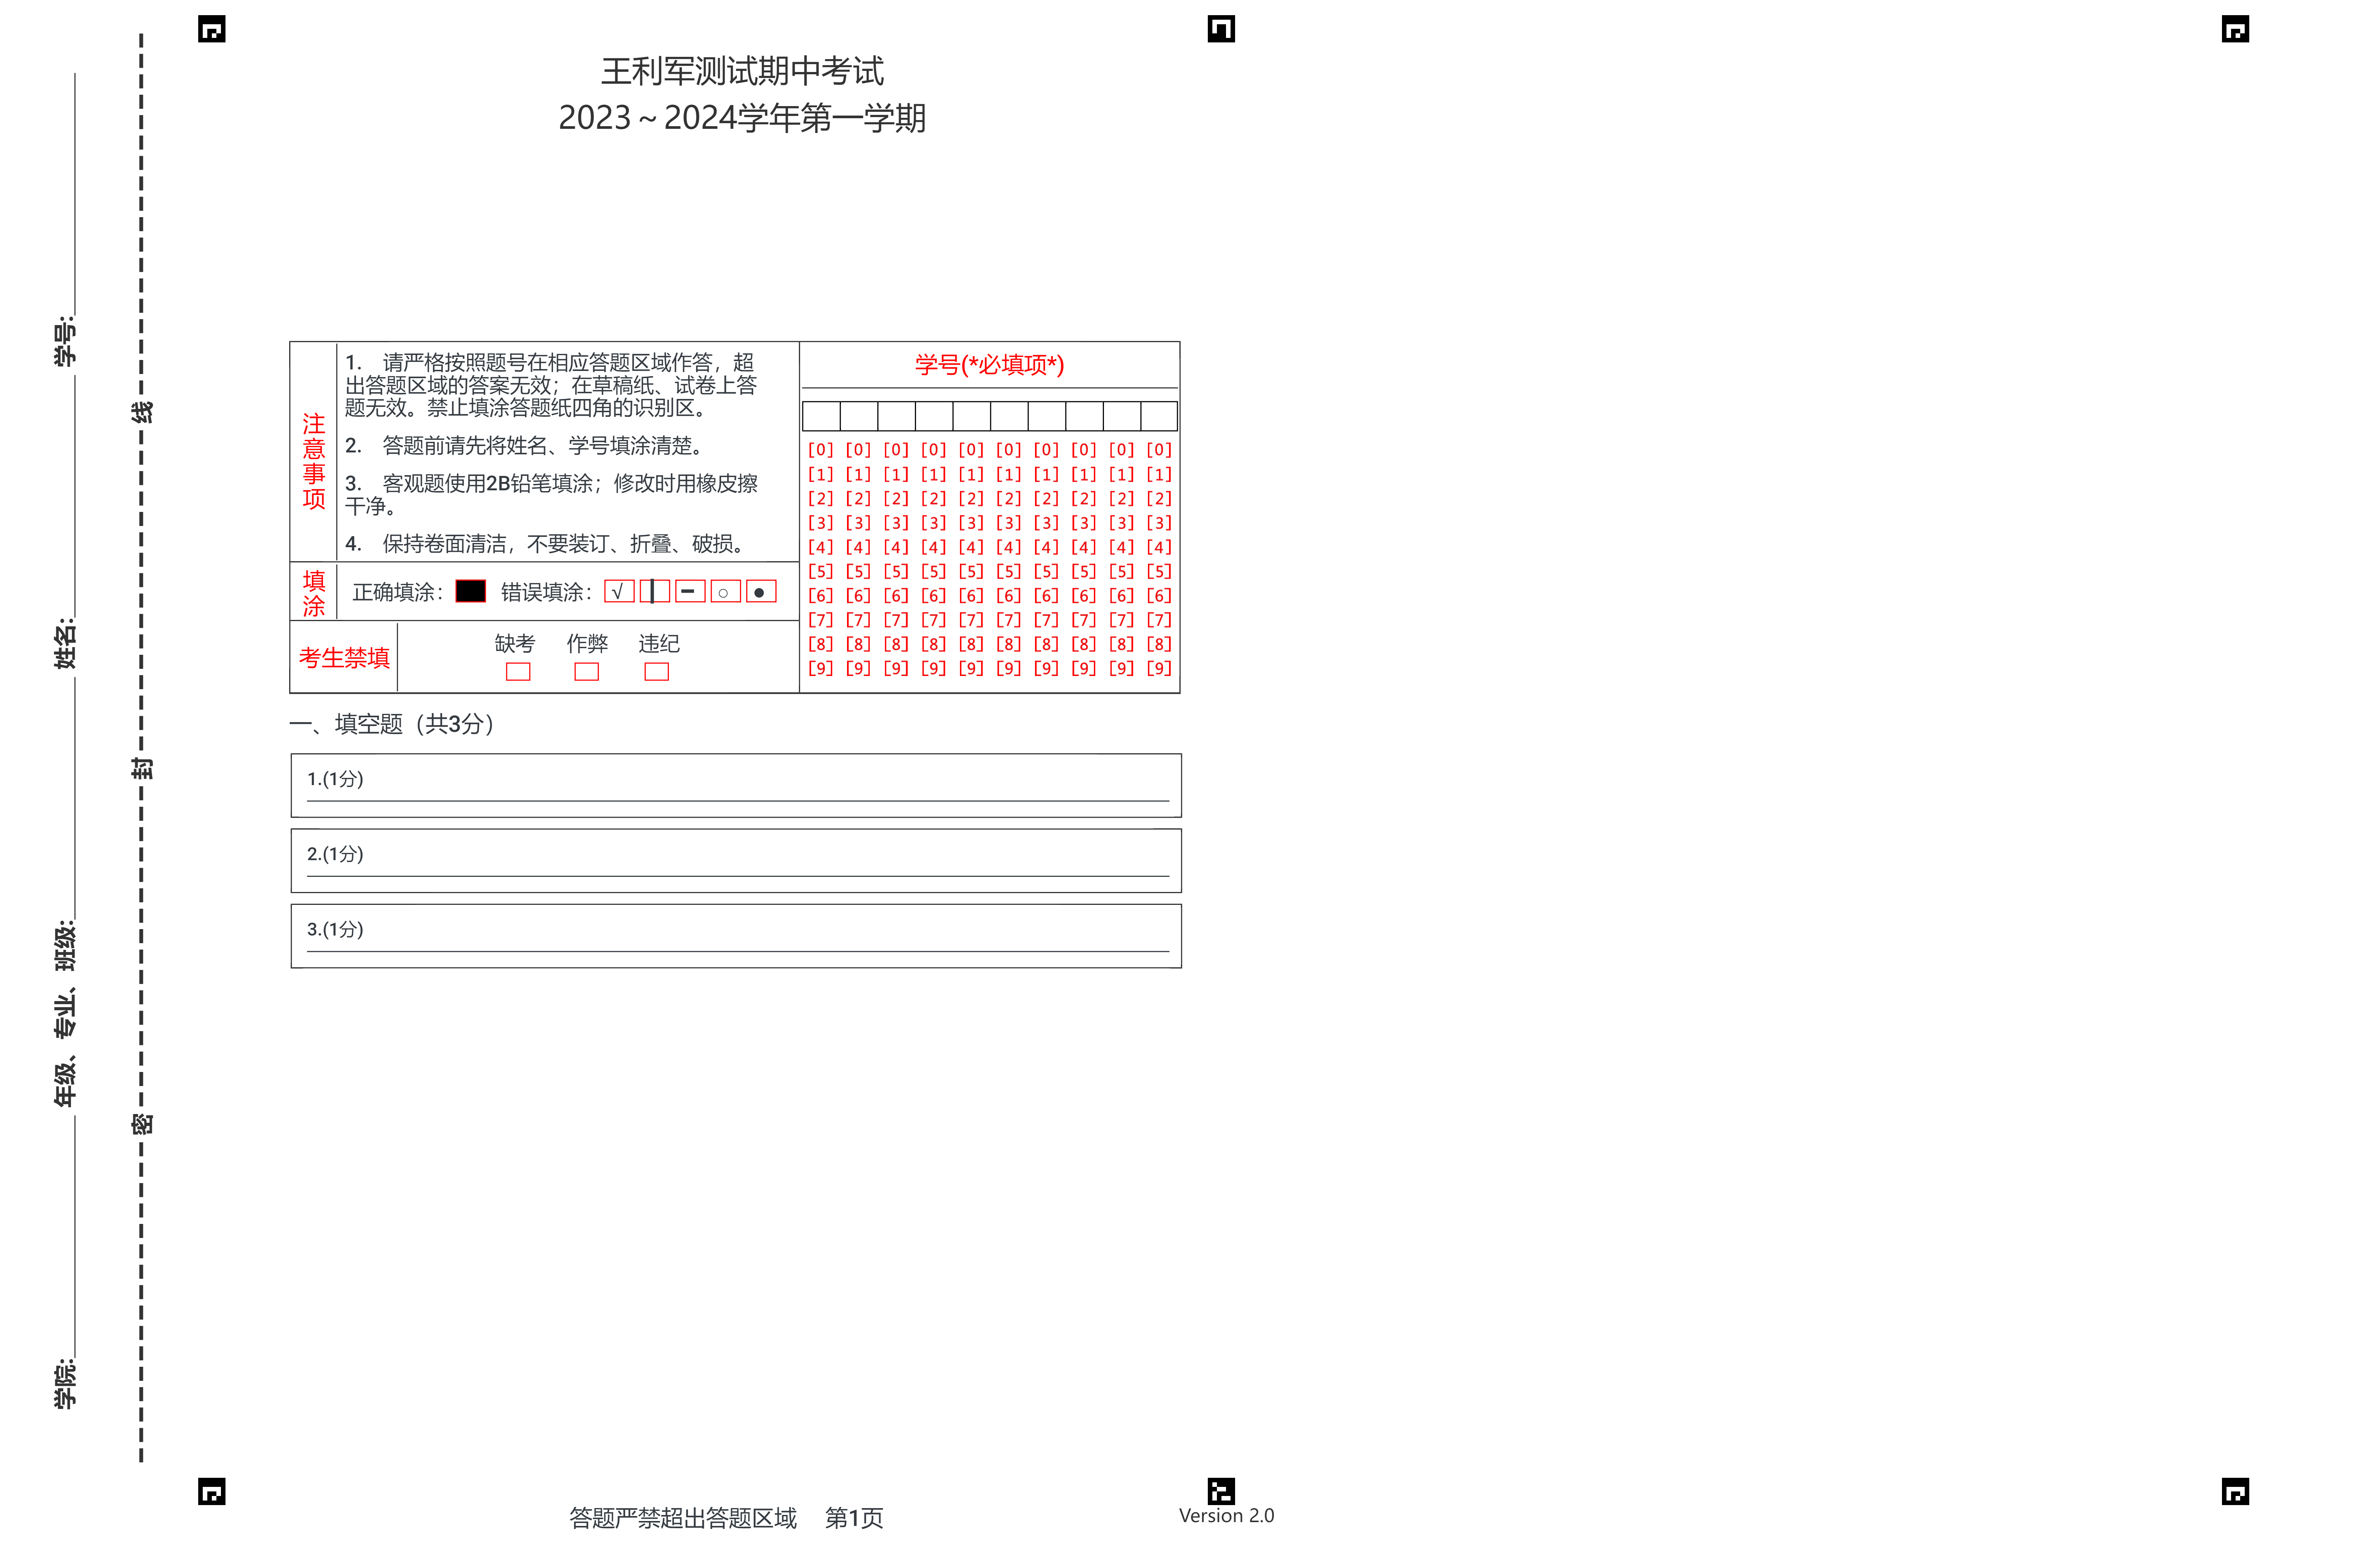This screenshot has height=1546, width=2380.
Task: Click the solid-dot wrong-fill example box
Action: coord(761,591)
